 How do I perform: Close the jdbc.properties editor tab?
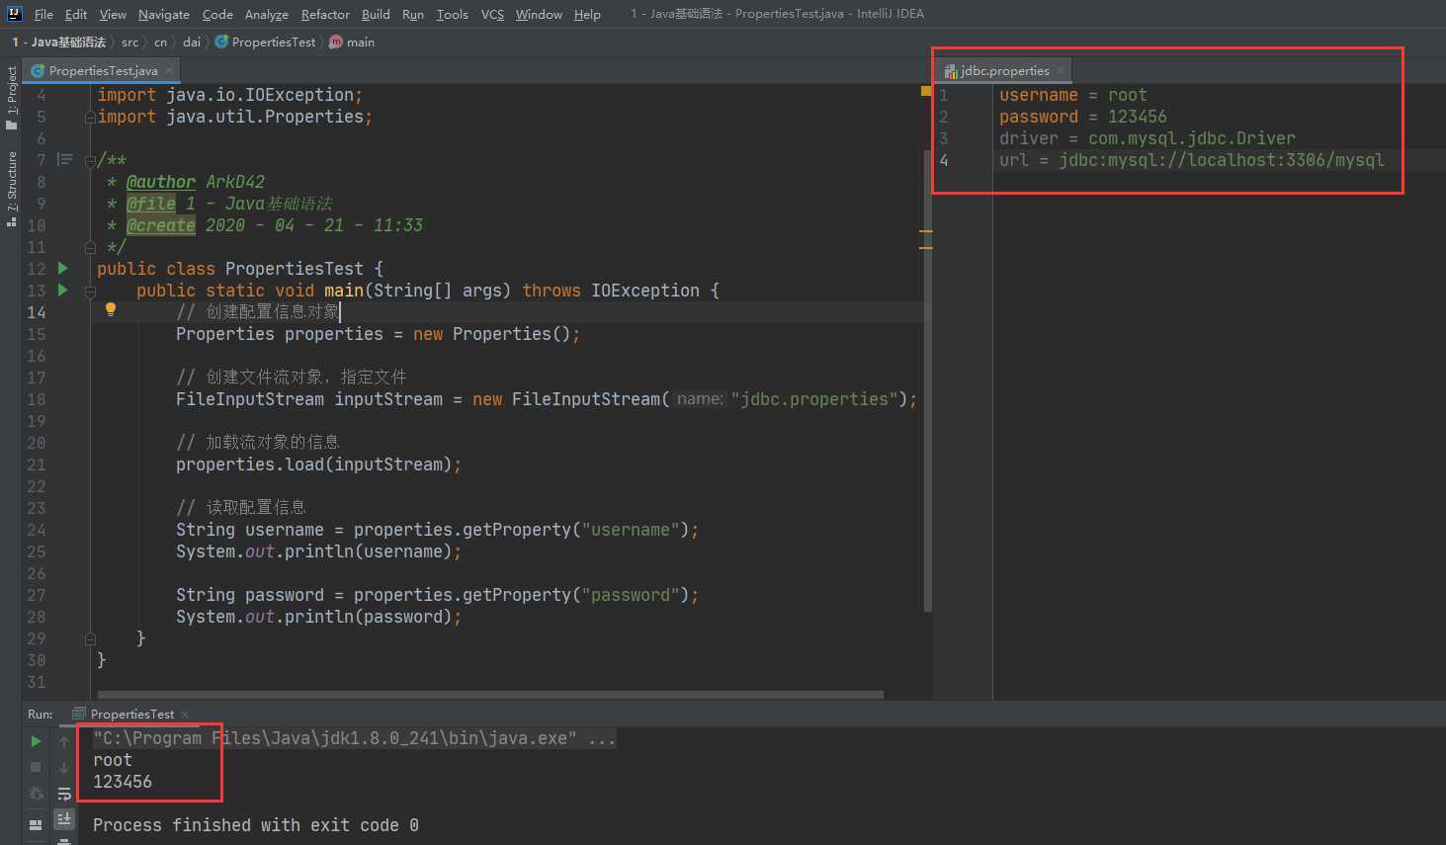coord(1061,70)
